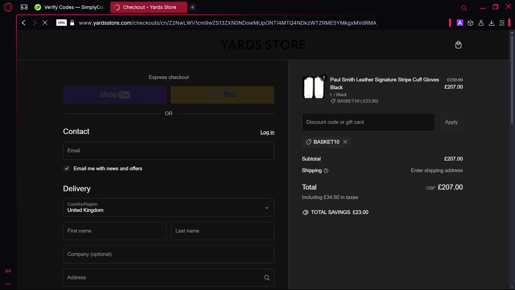Open Easy Setup settings sliders icon
This screenshot has height=290, width=515.
(x=502, y=23)
